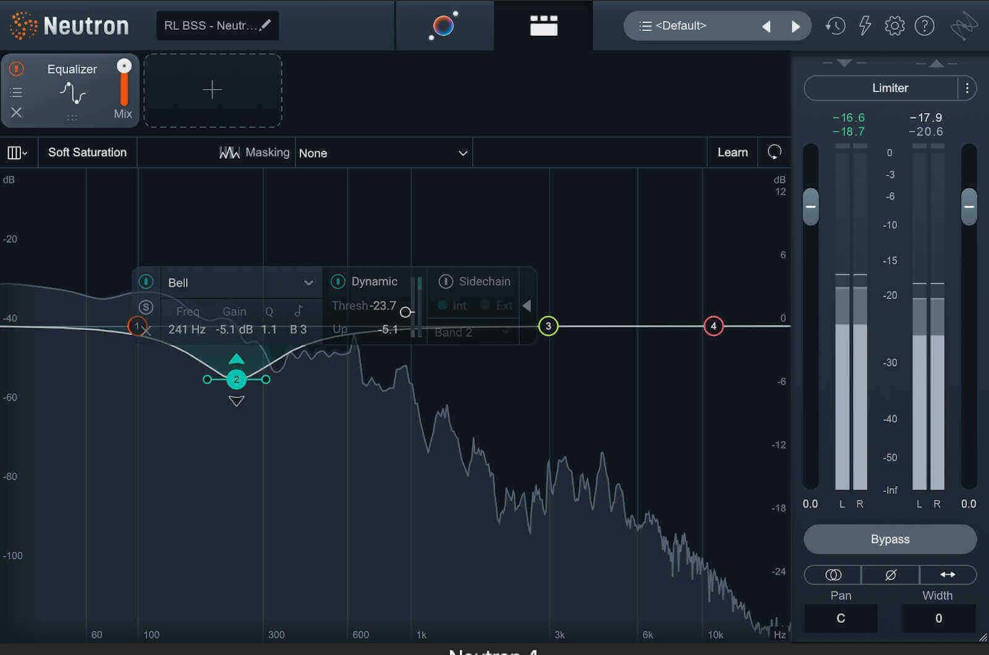Viewport: 989px width, 655px height.
Task: Select the Int sidechain source
Action: click(452, 305)
